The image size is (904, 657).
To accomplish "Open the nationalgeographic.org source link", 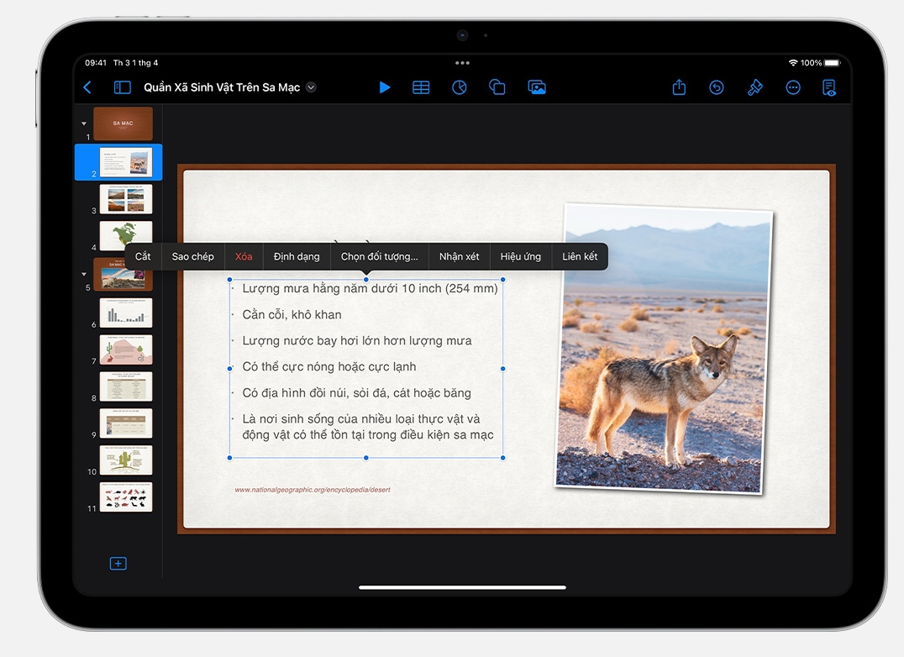I will [312, 490].
